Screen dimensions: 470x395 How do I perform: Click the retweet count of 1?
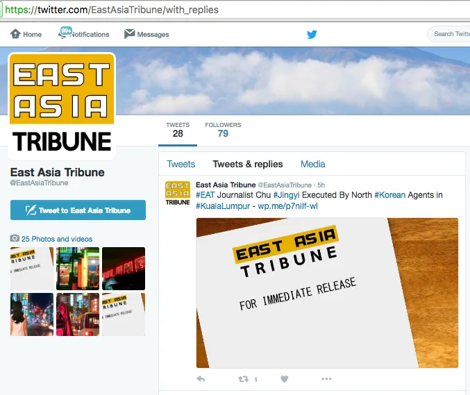coord(255,380)
